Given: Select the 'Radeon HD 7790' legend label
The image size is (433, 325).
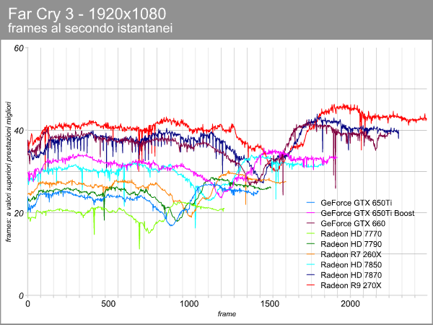Looking at the screenshot, I should [351, 244].
